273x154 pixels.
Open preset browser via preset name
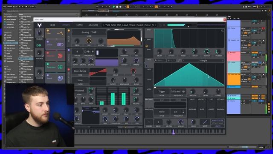pos(130,25)
